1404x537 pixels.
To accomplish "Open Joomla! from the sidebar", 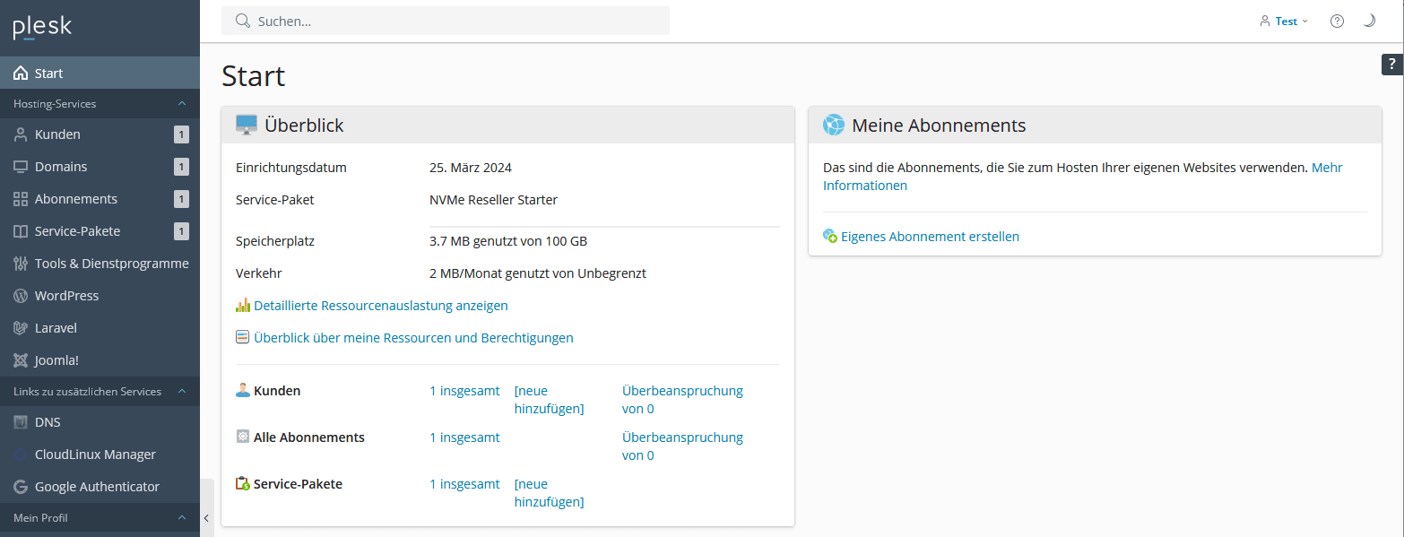I will [x=56, y=360].
